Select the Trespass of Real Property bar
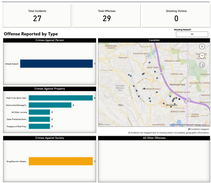Screen dimensions: 211x183 click(x=39, y=126)
